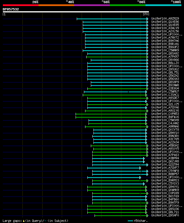Viewport: 184px width, 223px height.
Task: Select label UniRef100_C4JAN2
Action: click(165, 123)
